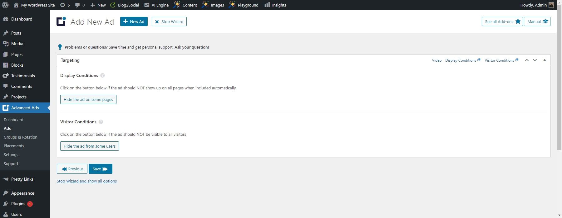
Task: Open the Ask your question support link
Action: point(192,47)
